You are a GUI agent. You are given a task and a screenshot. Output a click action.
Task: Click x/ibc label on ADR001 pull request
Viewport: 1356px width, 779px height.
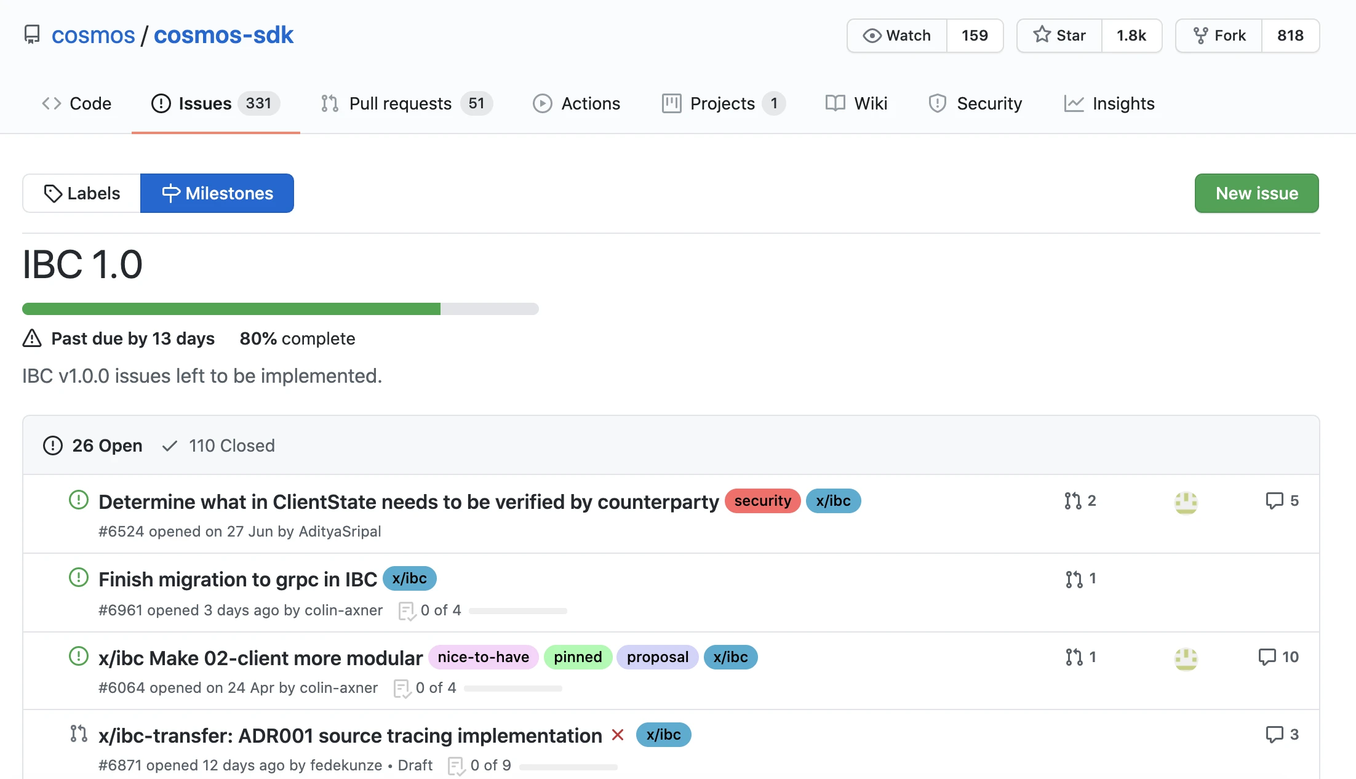(x=664, y=735)
